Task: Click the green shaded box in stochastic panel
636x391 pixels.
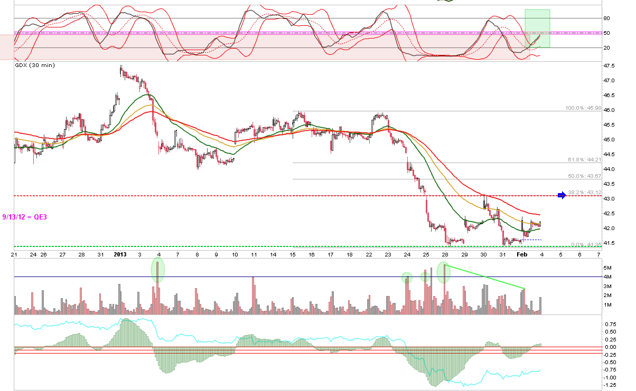Action: point(537,28)
